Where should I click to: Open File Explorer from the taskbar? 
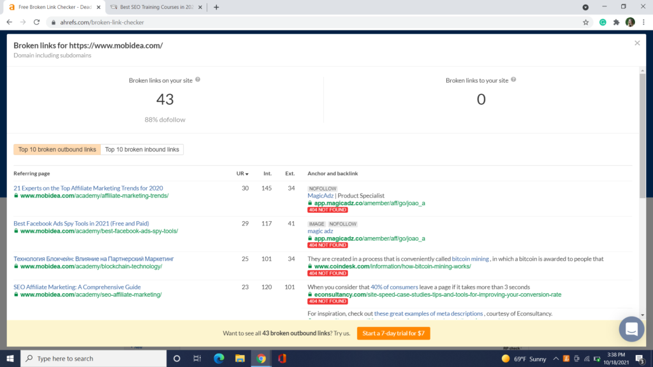point(240,358)
